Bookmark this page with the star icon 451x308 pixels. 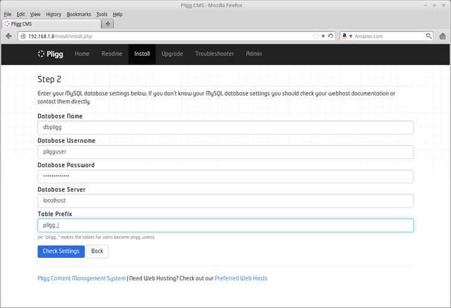click(x=315, y=36)
